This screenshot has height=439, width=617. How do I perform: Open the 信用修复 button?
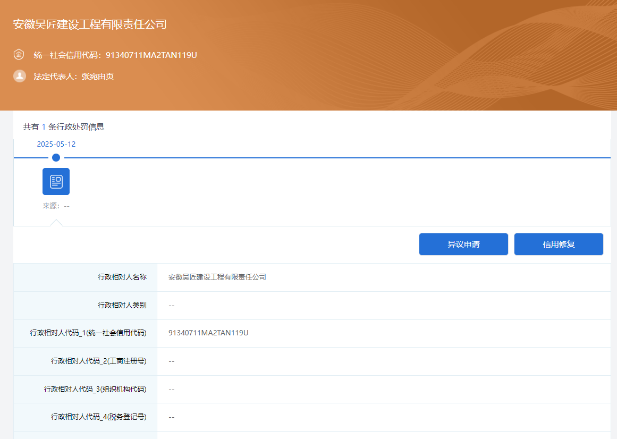pyautogui.click(x=559, y=244)
